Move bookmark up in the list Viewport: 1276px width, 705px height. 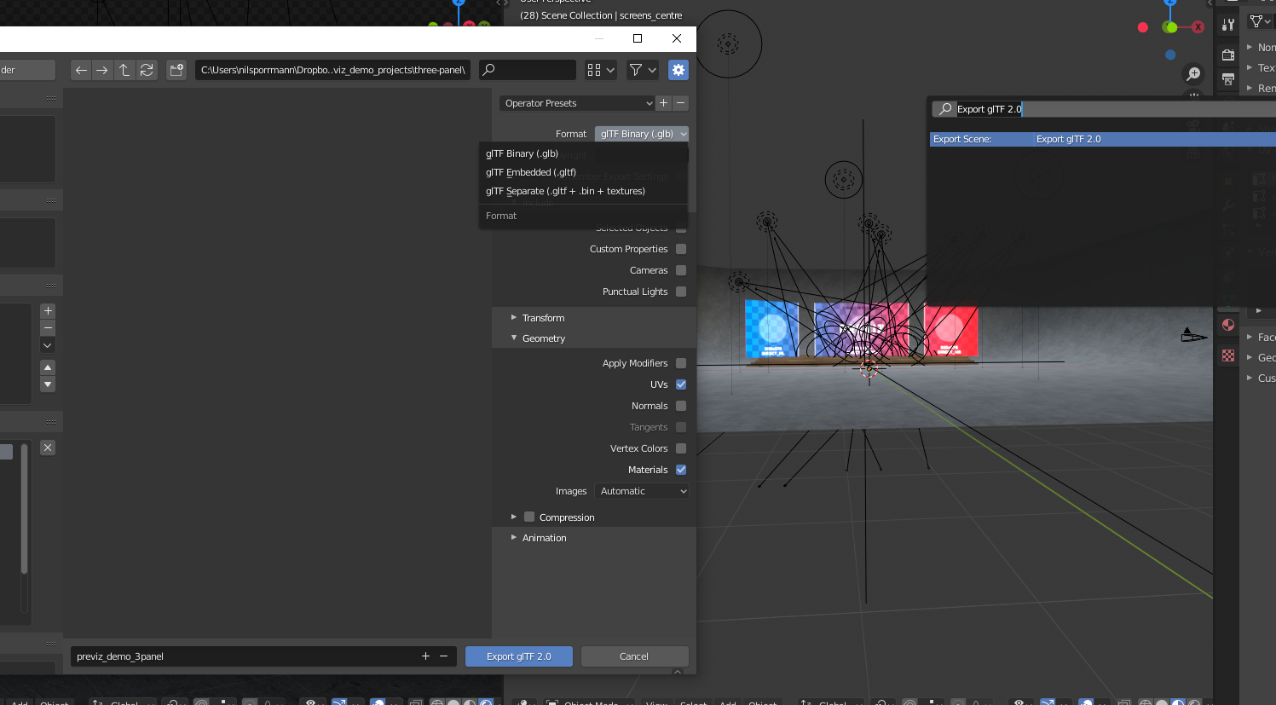tap(48, 367)
